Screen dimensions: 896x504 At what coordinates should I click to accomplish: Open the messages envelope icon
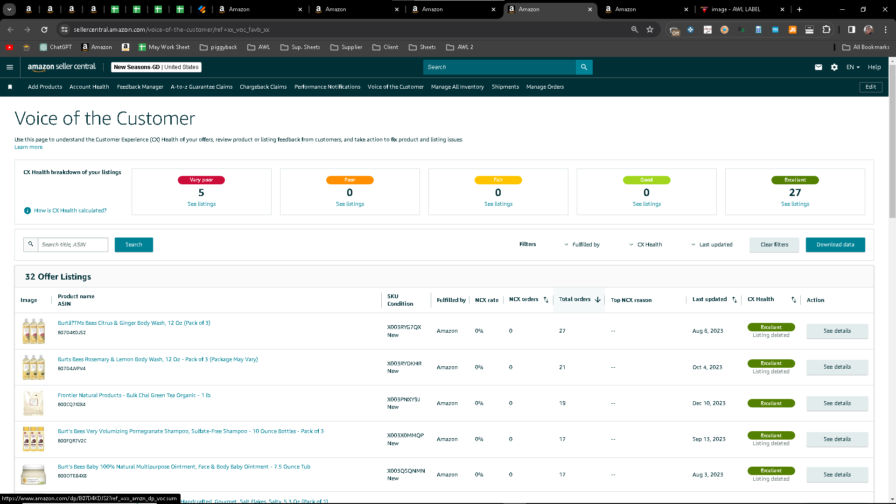point(819,67)
